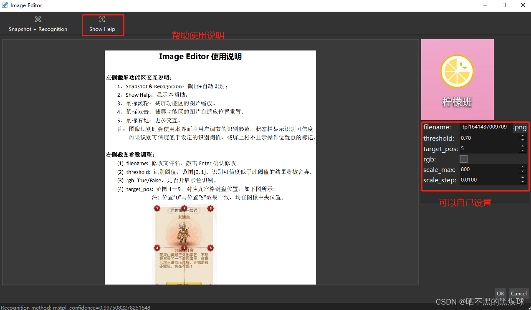Click the 'filename:' label

click(x=437, y=127)
